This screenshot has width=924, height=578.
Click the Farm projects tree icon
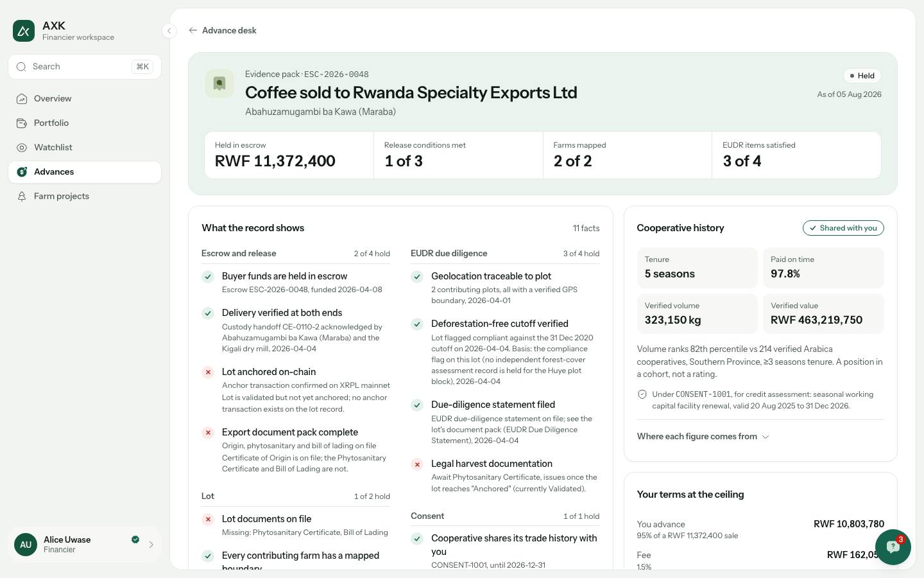22,197
